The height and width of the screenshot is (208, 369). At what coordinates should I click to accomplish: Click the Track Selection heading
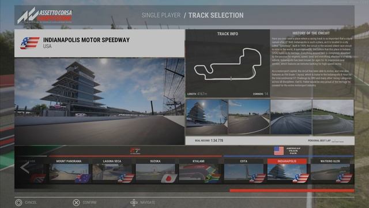coord(216,16)
